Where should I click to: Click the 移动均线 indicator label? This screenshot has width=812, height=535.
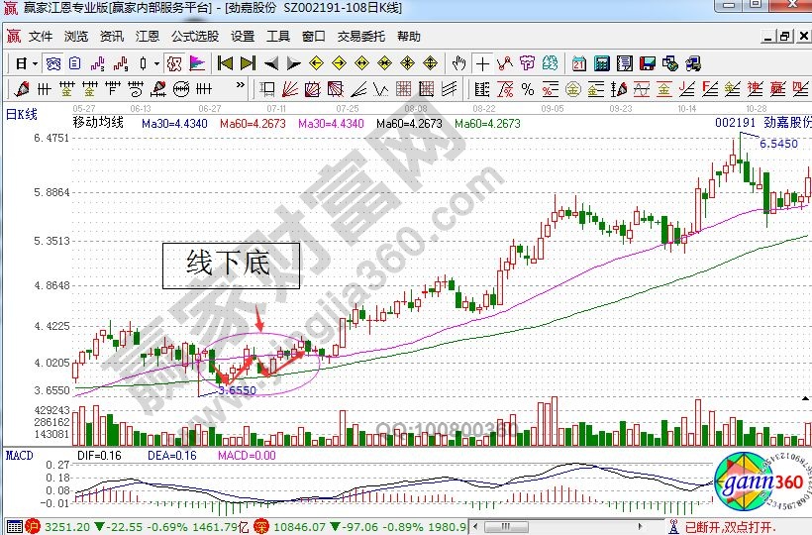click(98, 124)
